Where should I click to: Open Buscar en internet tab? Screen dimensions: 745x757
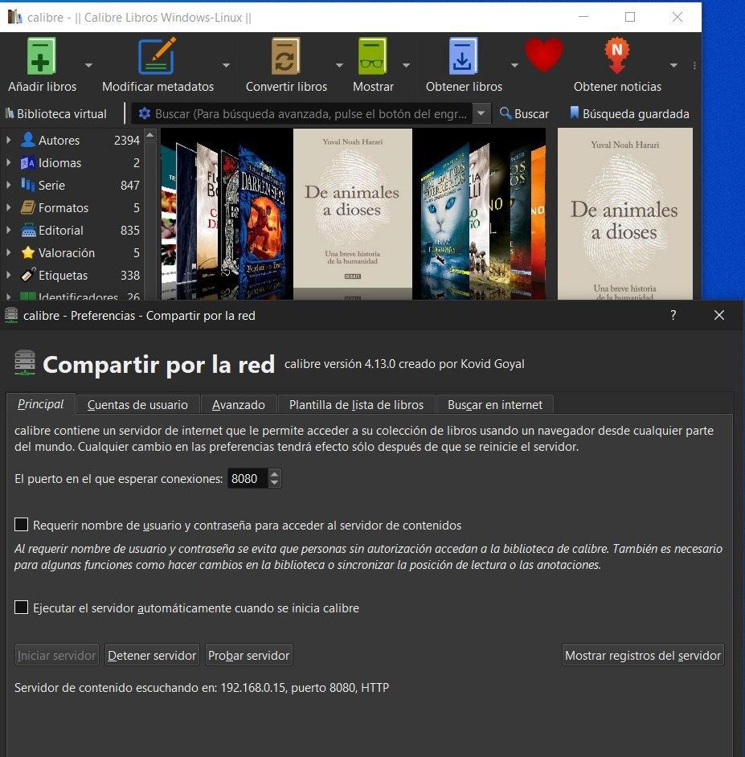click(x=495, y=404)
